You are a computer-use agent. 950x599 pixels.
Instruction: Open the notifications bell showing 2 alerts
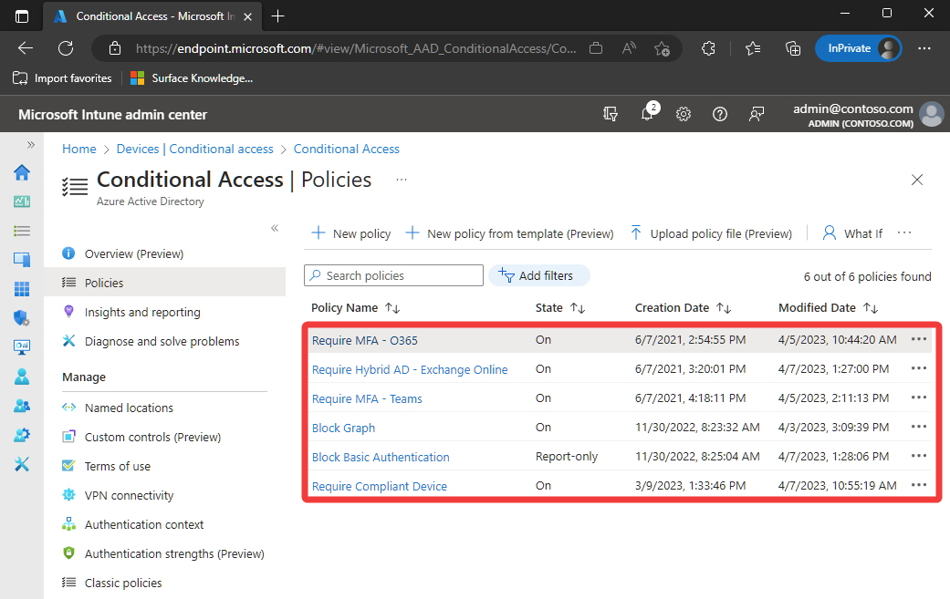[648, 114]
